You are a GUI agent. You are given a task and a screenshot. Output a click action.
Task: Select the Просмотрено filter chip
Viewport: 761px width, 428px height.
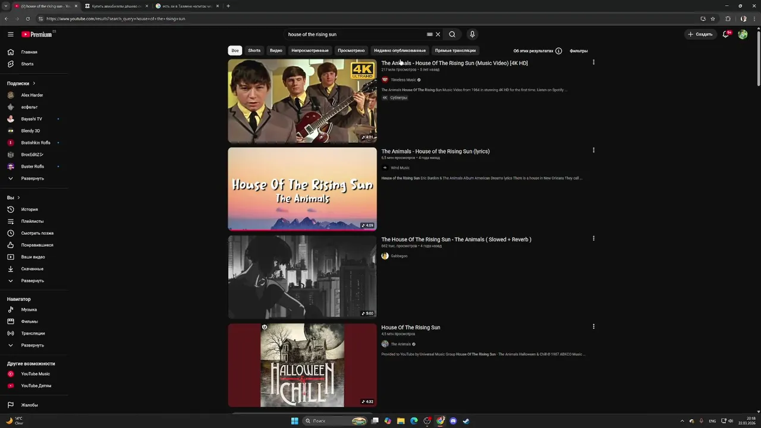click(x=351, y=51)
